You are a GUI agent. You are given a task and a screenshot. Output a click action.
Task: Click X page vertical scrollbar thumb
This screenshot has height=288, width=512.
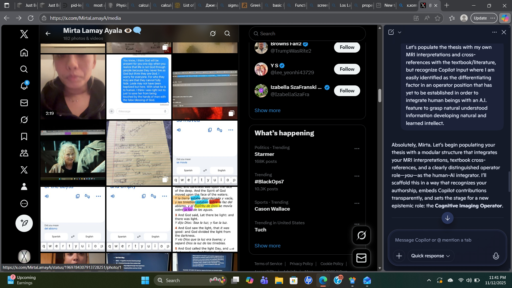point(380,95)
